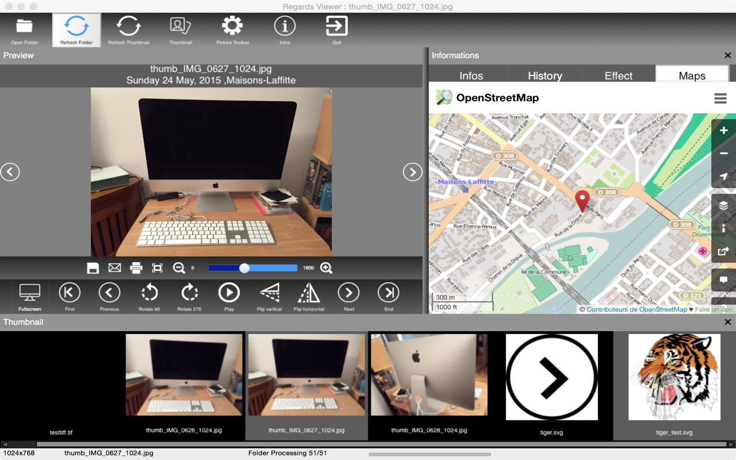Click the Open Folder icon
736x460 pixels.
[25, 26]
